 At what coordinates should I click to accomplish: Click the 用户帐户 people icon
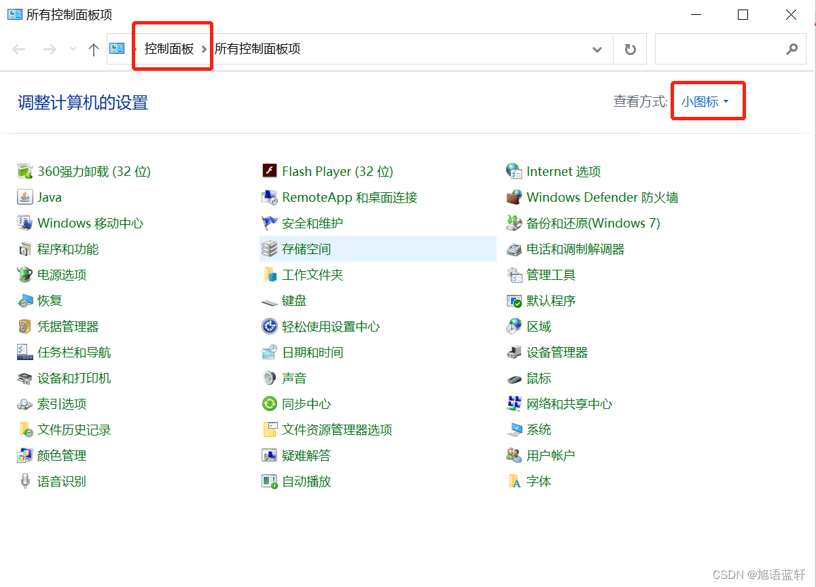point(514,455)
